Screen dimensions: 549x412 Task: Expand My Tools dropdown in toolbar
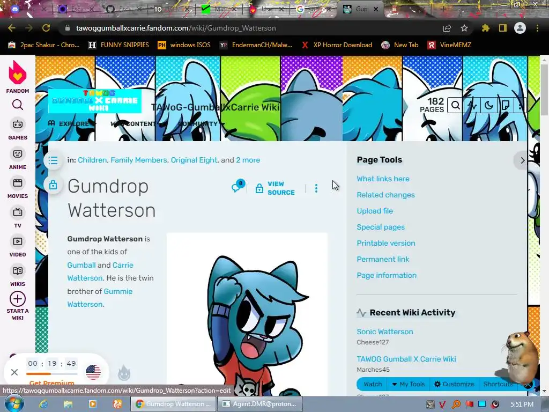(x=408, y=384)
